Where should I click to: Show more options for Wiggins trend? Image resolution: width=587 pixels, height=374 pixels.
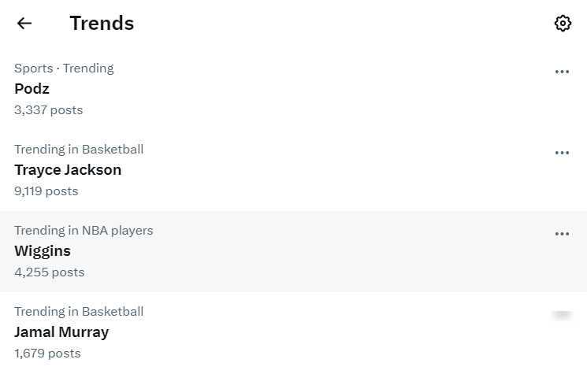coord(562,234)
